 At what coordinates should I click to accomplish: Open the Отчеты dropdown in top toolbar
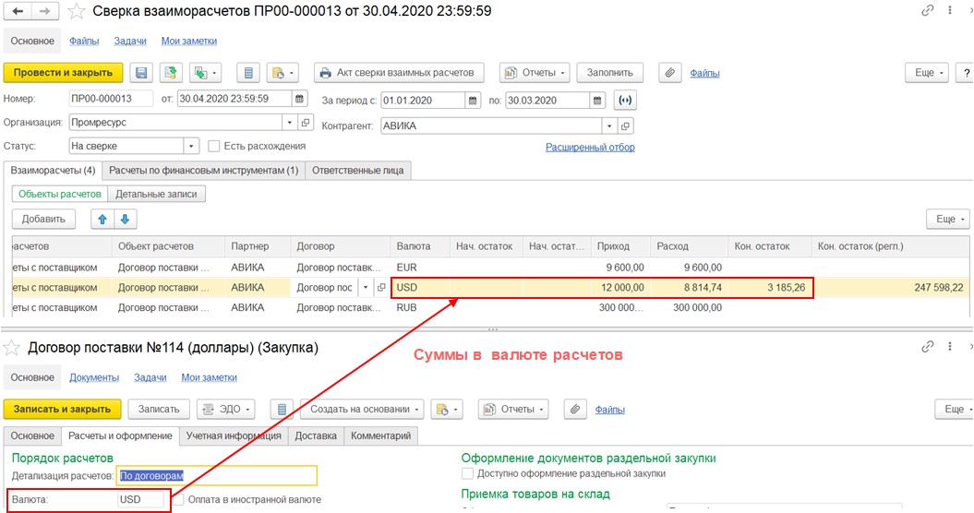click(534, 73)
